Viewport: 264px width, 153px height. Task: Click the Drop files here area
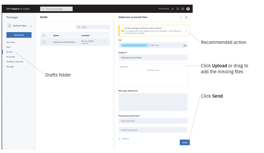[153, 75]
